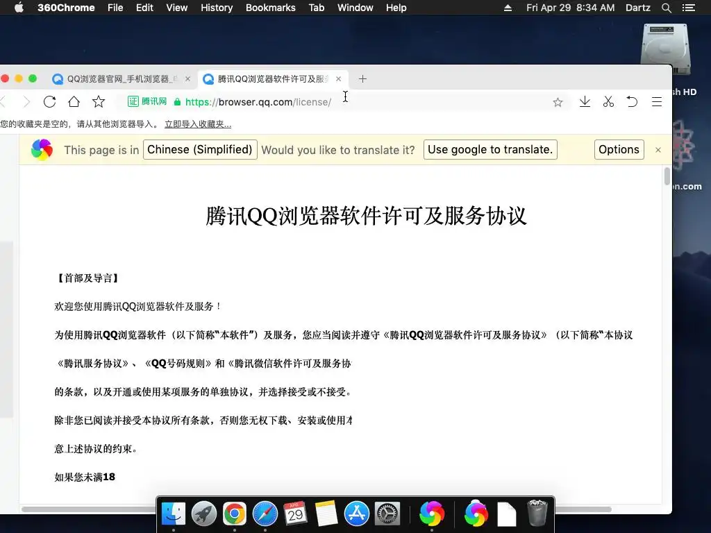Click the date and time in menu bar
The width and height of the screenshot is (711, 533).
[x=571, y=8]
